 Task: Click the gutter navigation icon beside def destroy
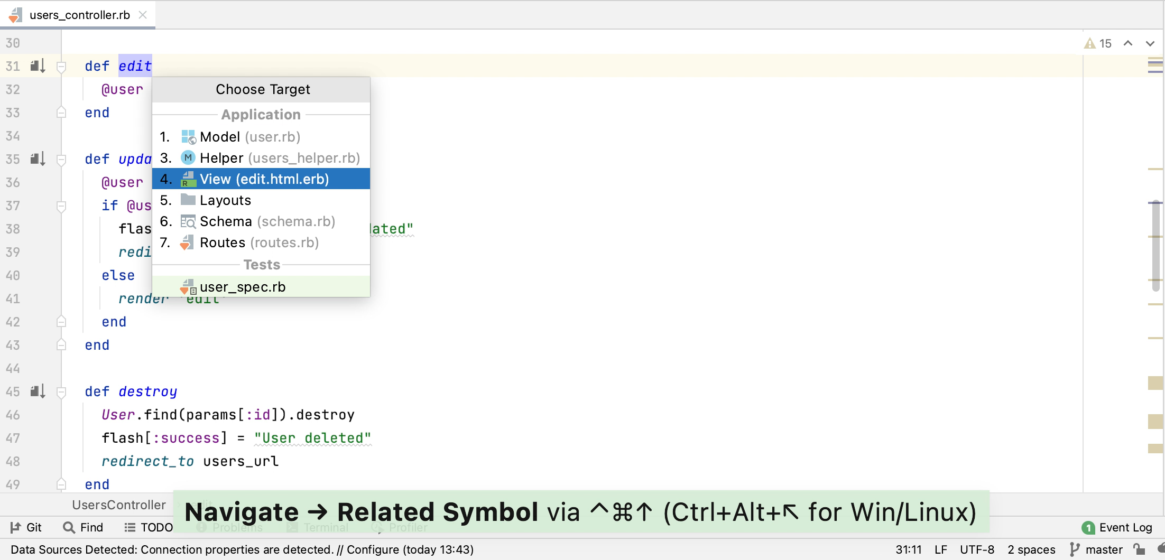(x=38, y=391)
